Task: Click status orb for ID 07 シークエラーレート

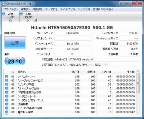Action: pyautogui.click(x=7, y=96)
